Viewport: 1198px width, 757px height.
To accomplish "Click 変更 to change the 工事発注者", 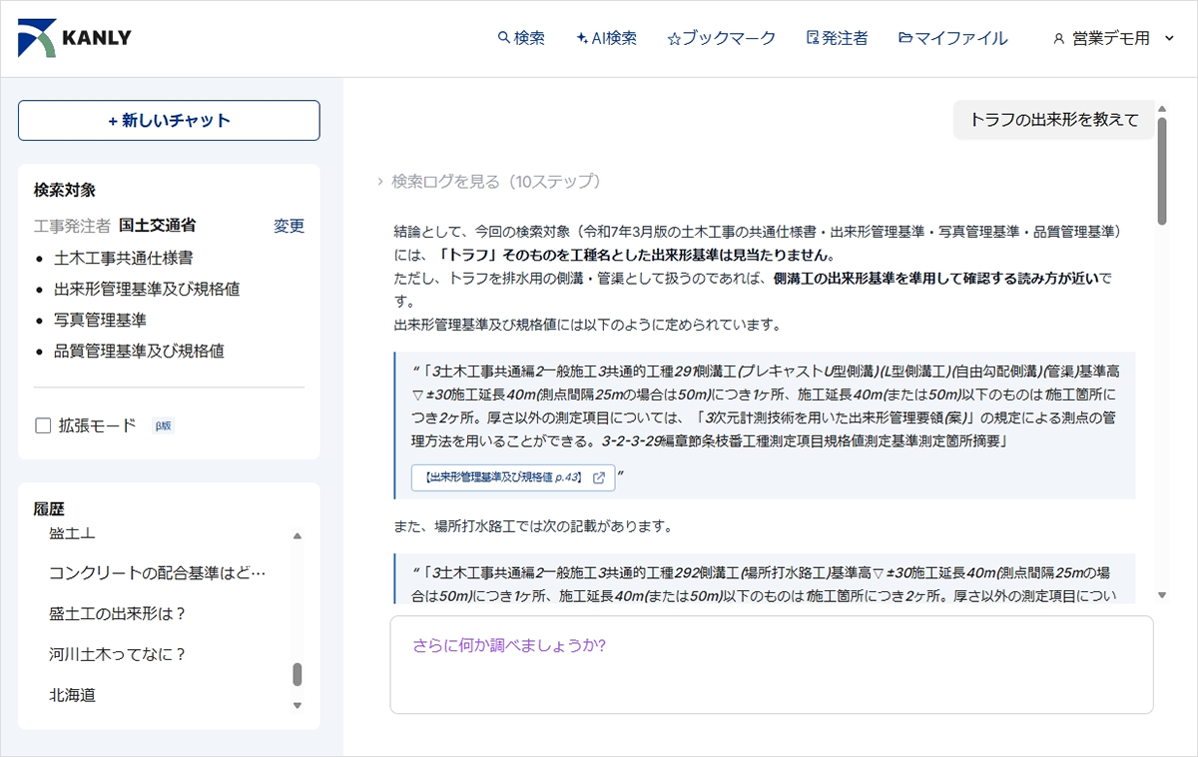I will 289,226.
